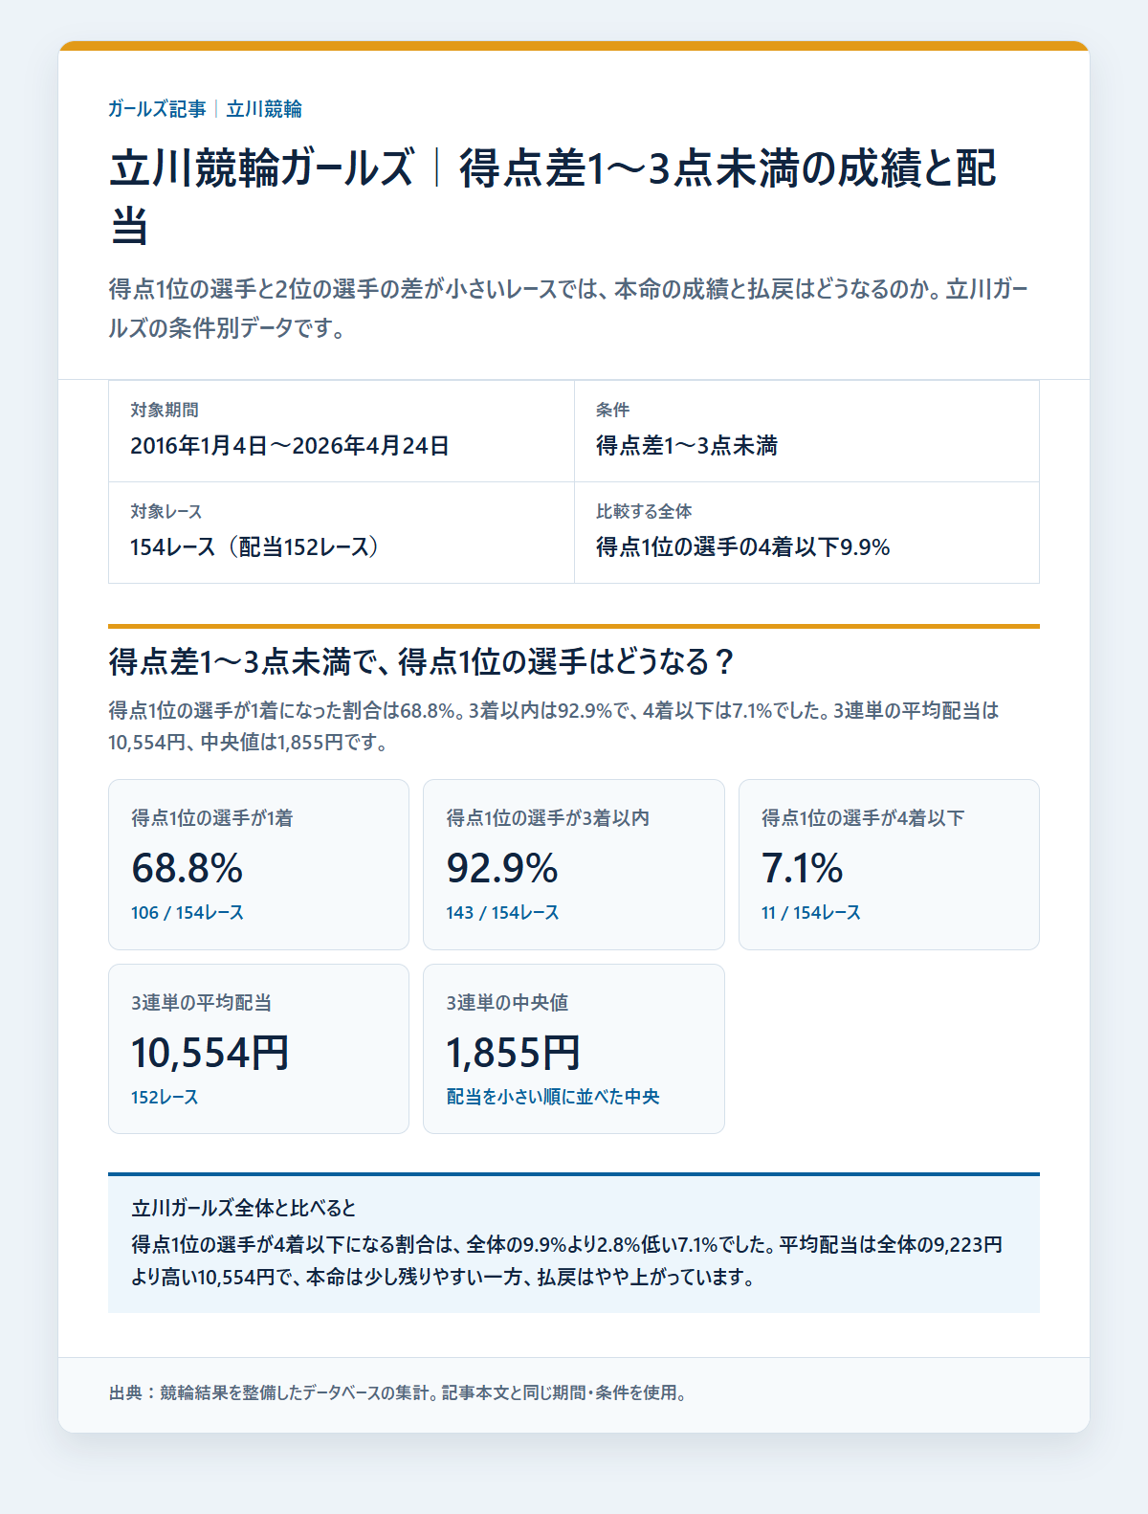
Task: Click the article title 立川競輪ガールズ heading
Action: click(x=553, y=196)
